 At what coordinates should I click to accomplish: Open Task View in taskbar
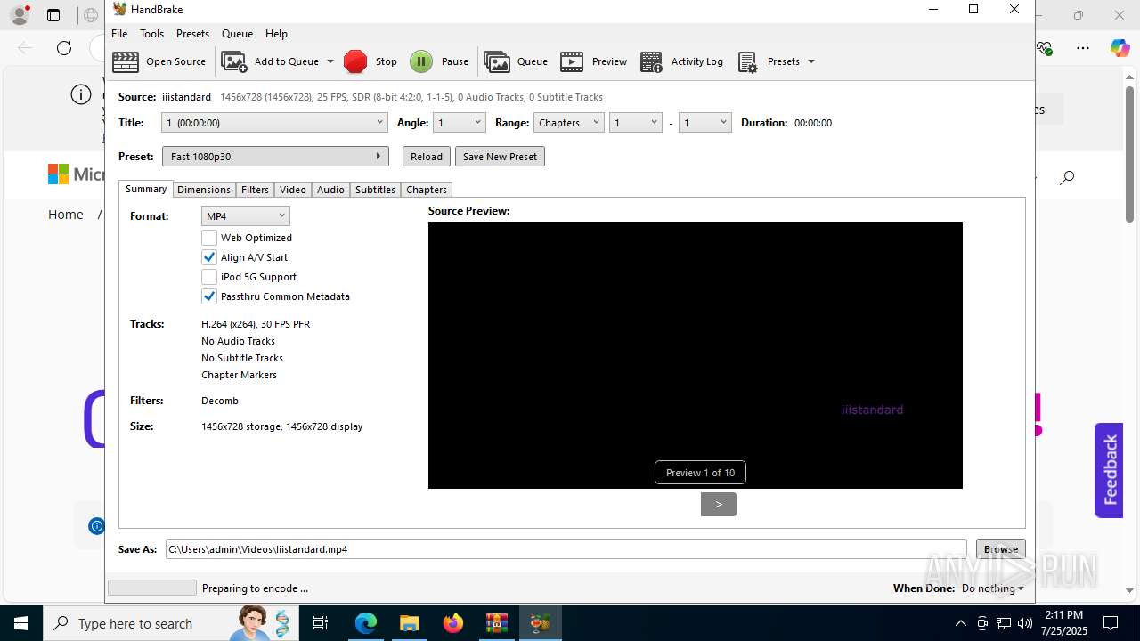click(x=321, y=623)
